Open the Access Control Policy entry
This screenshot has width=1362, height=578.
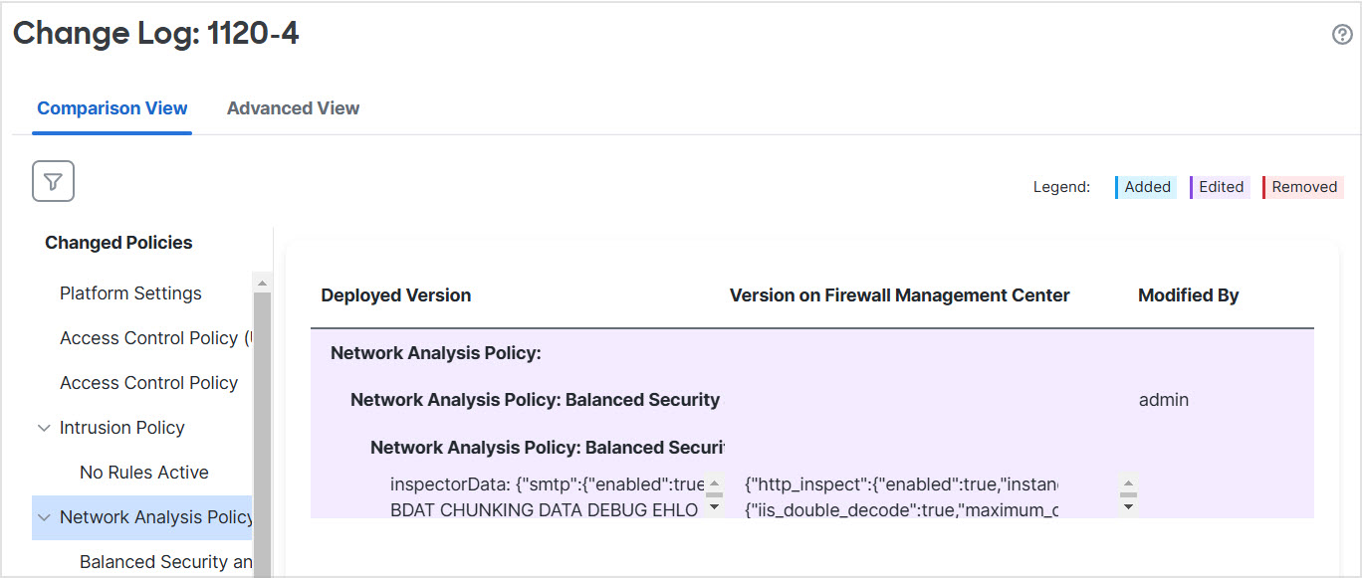(x=148, y=383)
